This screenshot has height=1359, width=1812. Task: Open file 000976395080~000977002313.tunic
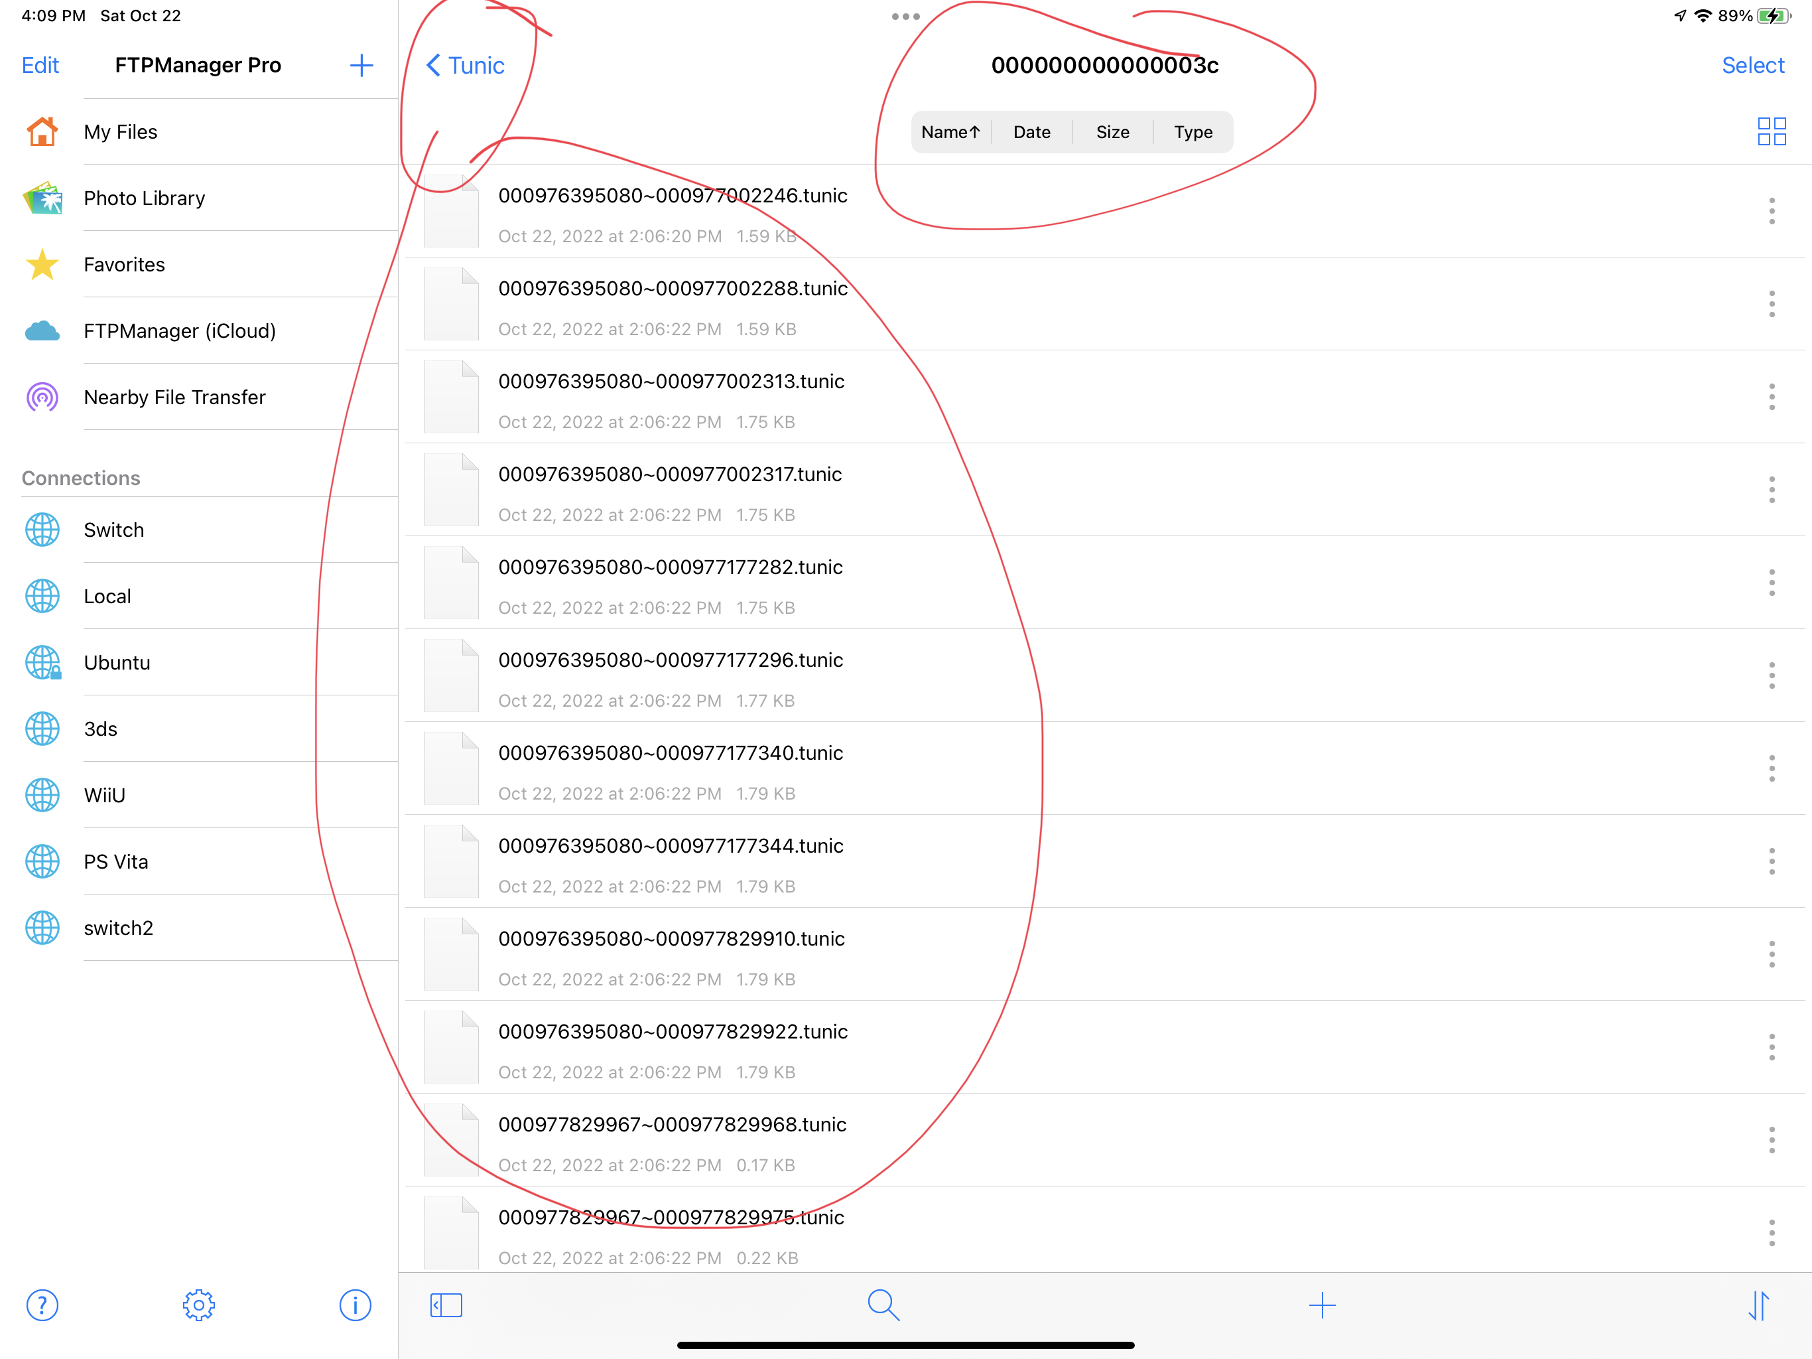click(1105, 397)
